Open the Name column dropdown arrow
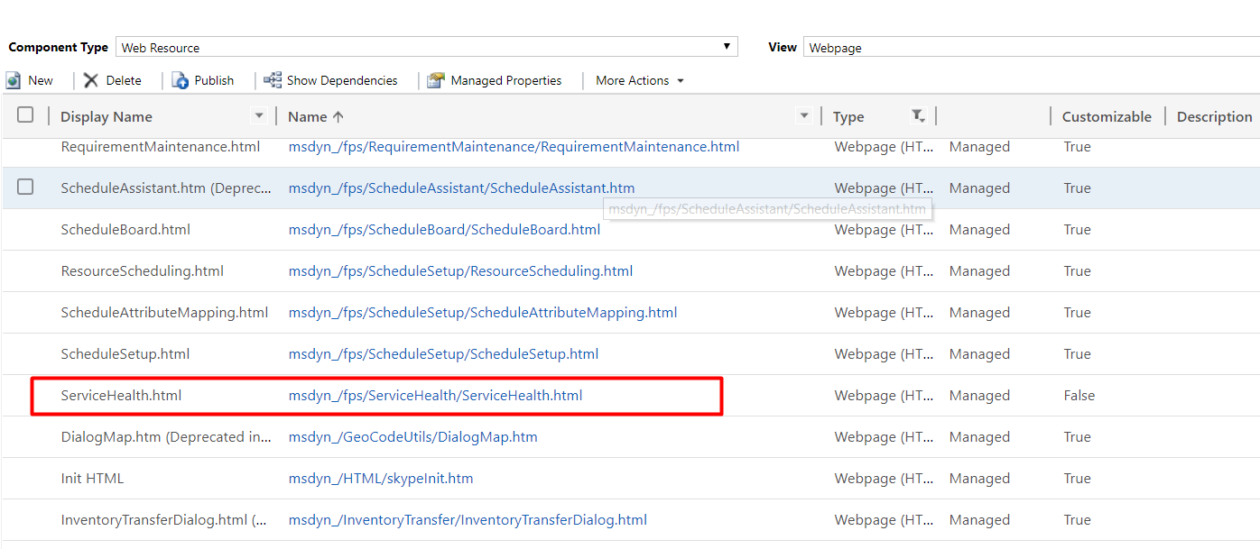This screenshot has height=549, width=1260. pos(804,115)
